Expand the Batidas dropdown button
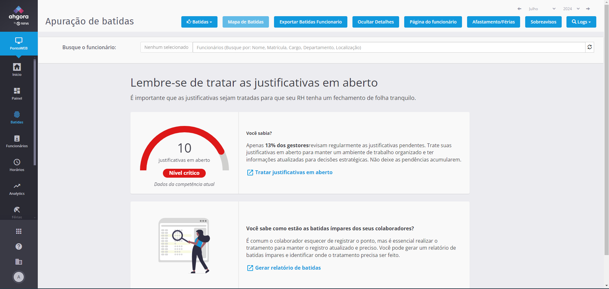 [199, 22]
